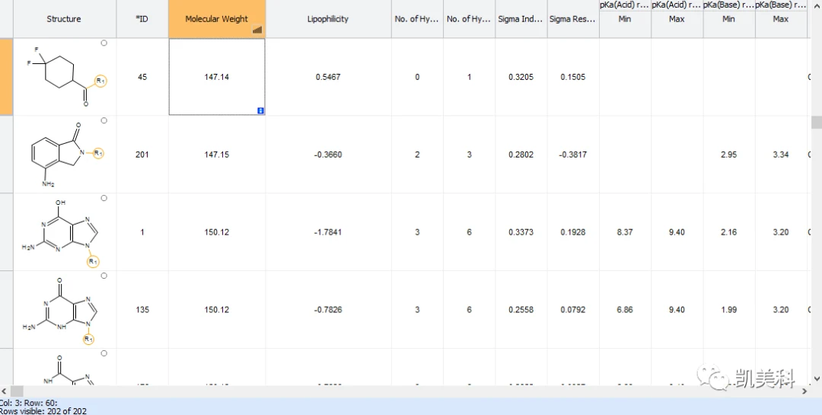822x415 pixels.
Task: Click the R1 marker on the isoindolinone structure
Action: [x=98, y=153]
